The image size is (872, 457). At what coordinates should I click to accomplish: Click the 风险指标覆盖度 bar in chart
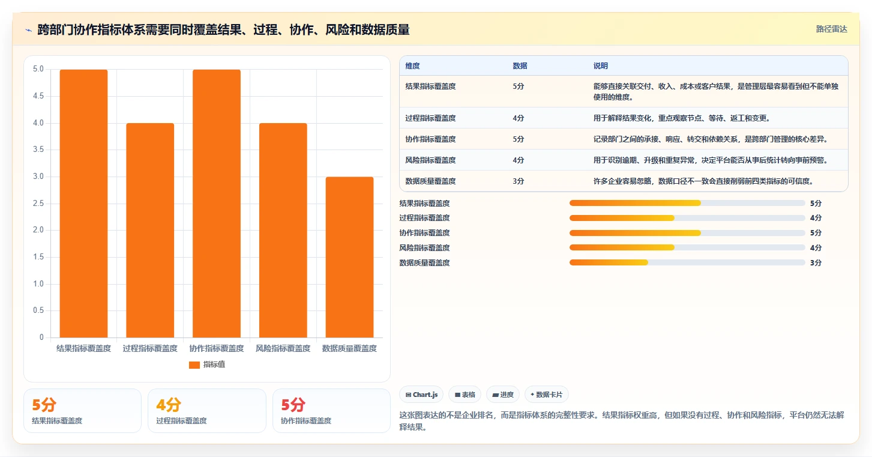[x=283, y=231]
